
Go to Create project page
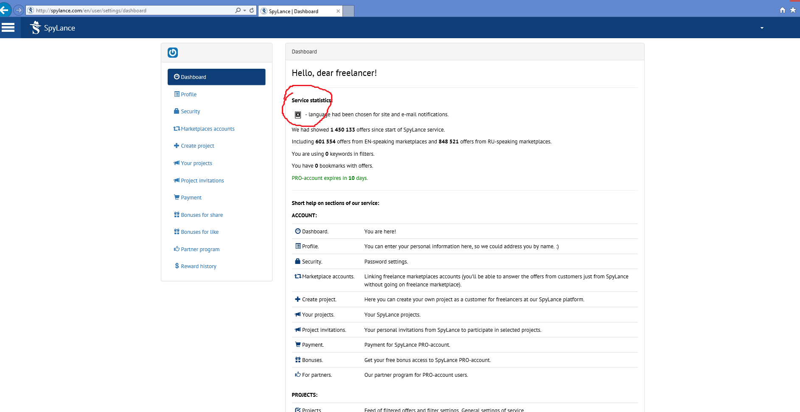pyautogui.click(x=197, y=146)
